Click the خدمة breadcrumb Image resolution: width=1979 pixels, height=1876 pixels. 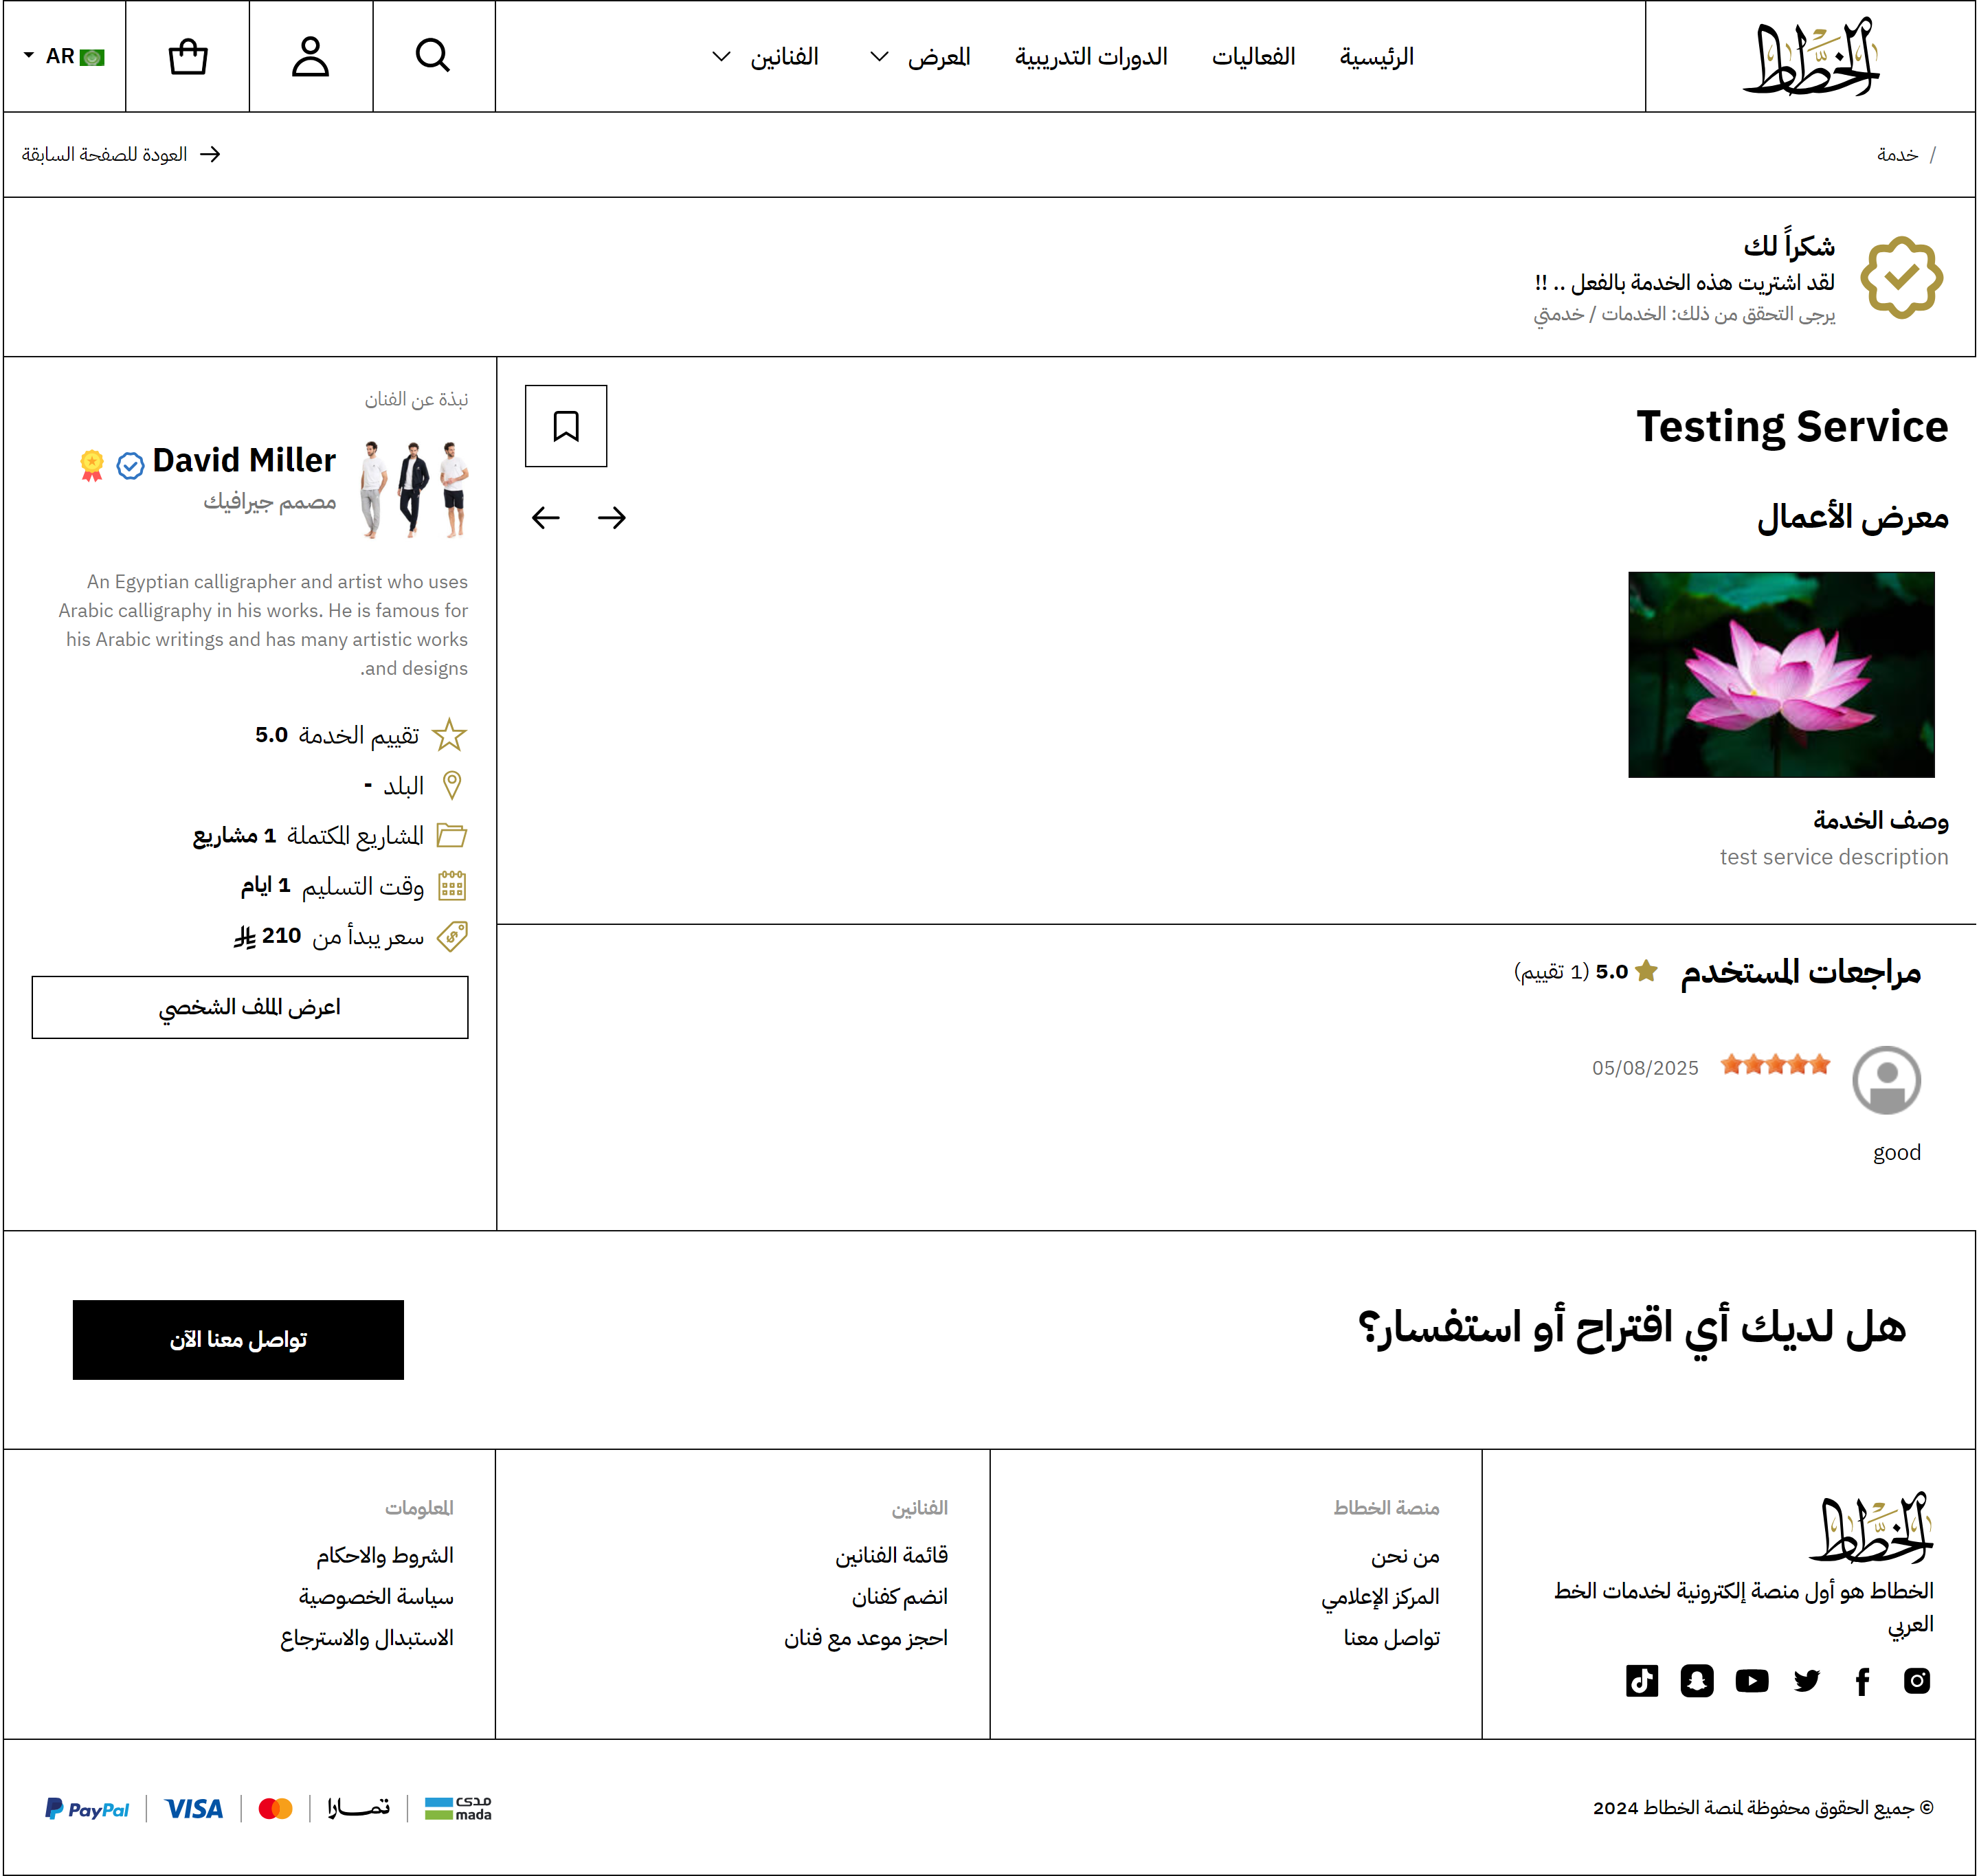pyautogui.click(x=1897, y=154)
